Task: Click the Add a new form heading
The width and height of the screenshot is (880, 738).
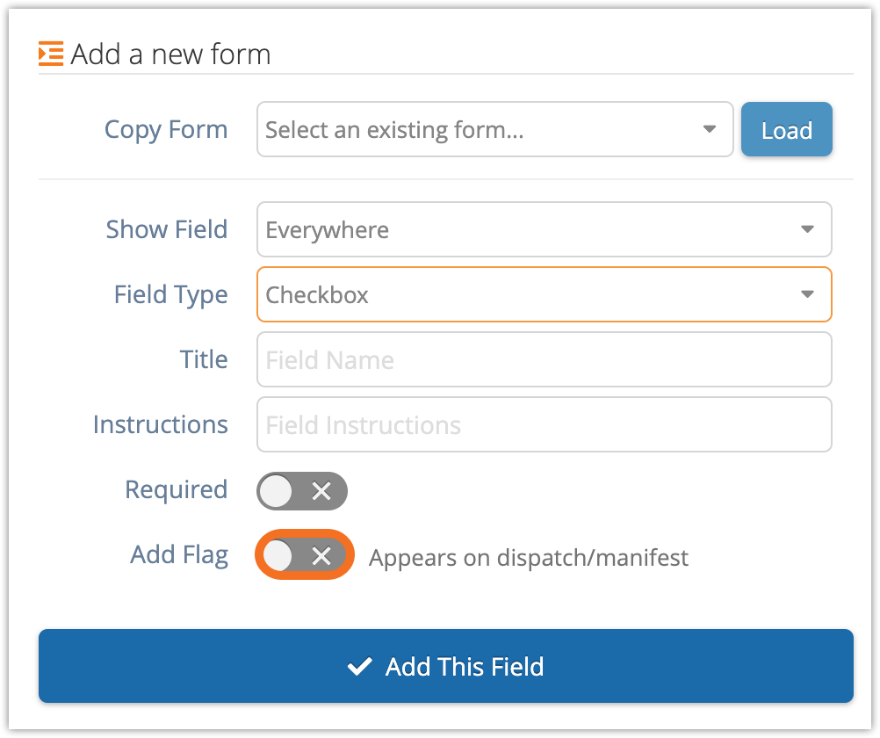Action: point(170,54)
